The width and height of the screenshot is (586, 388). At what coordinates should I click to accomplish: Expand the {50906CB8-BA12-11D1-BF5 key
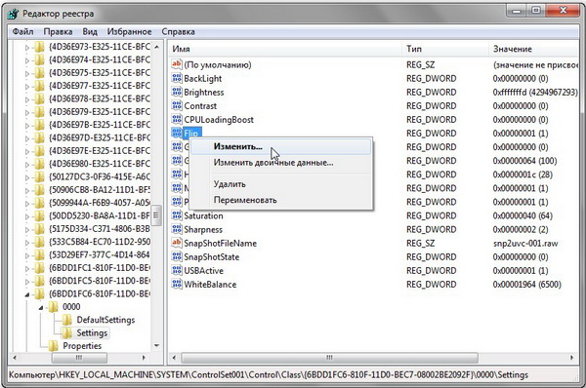point(27,191)
